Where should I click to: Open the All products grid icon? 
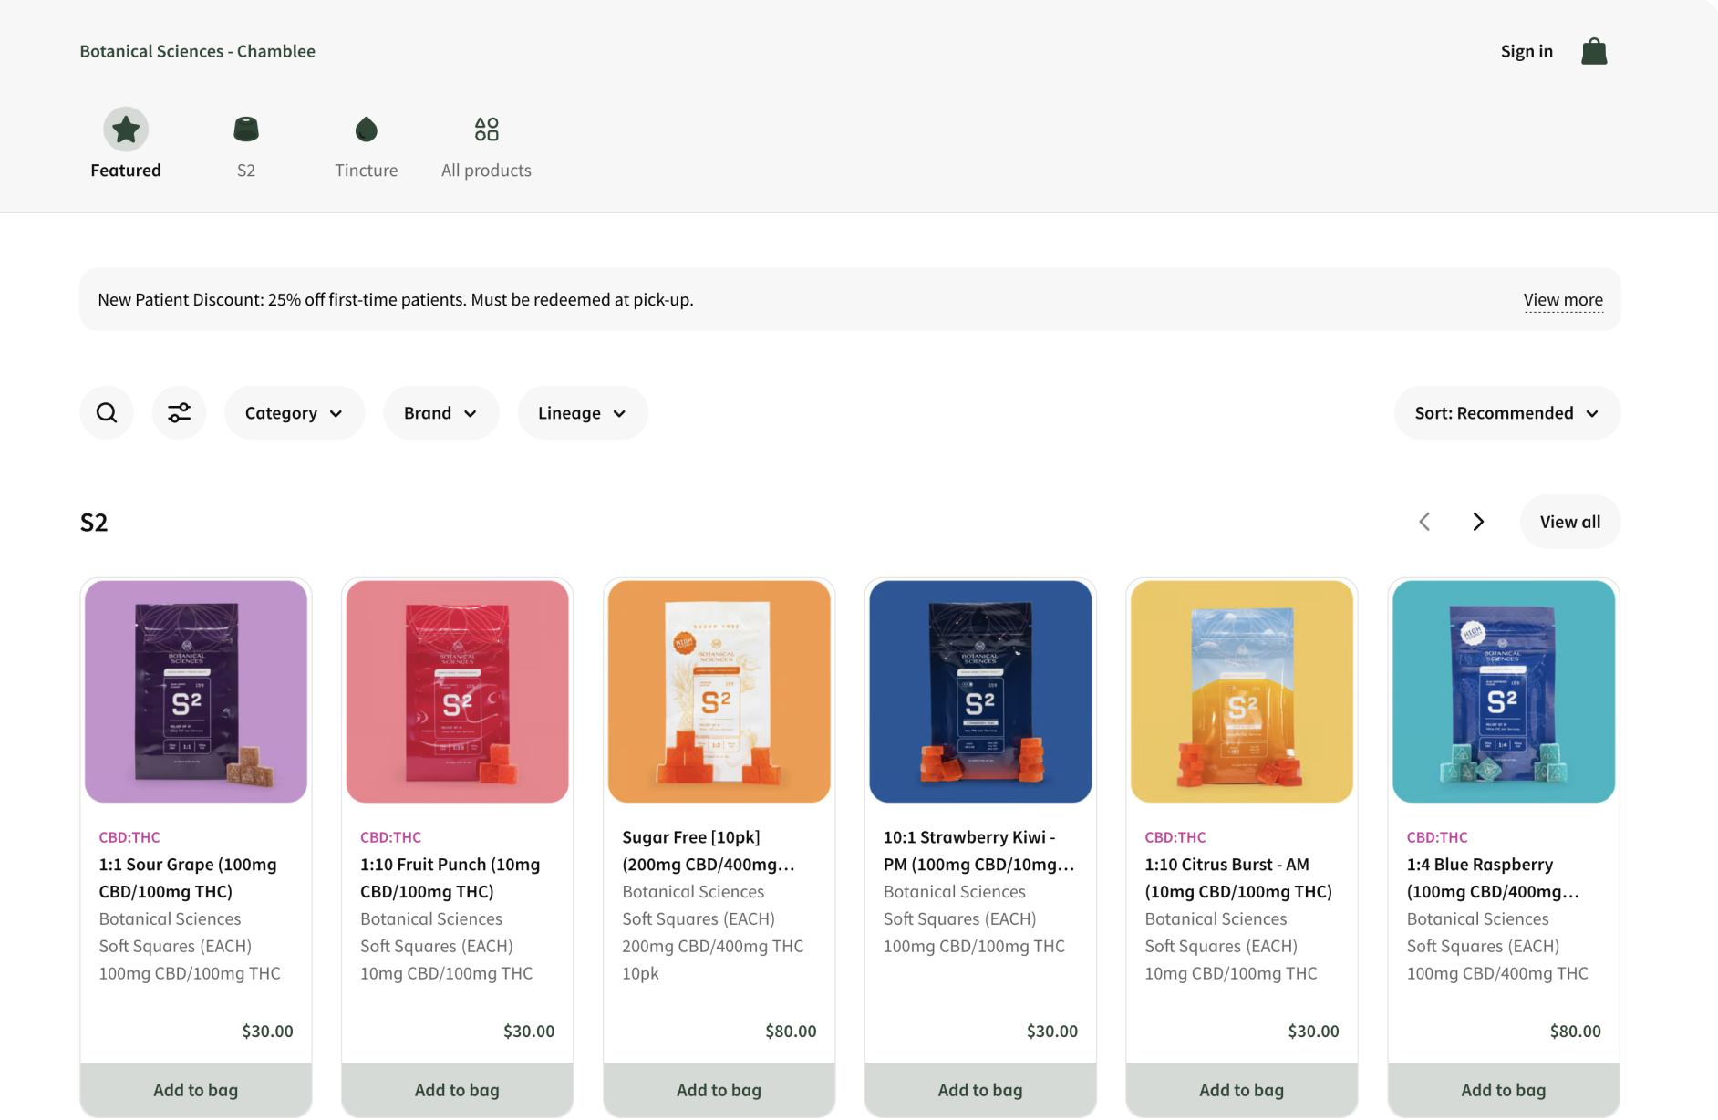487,130
